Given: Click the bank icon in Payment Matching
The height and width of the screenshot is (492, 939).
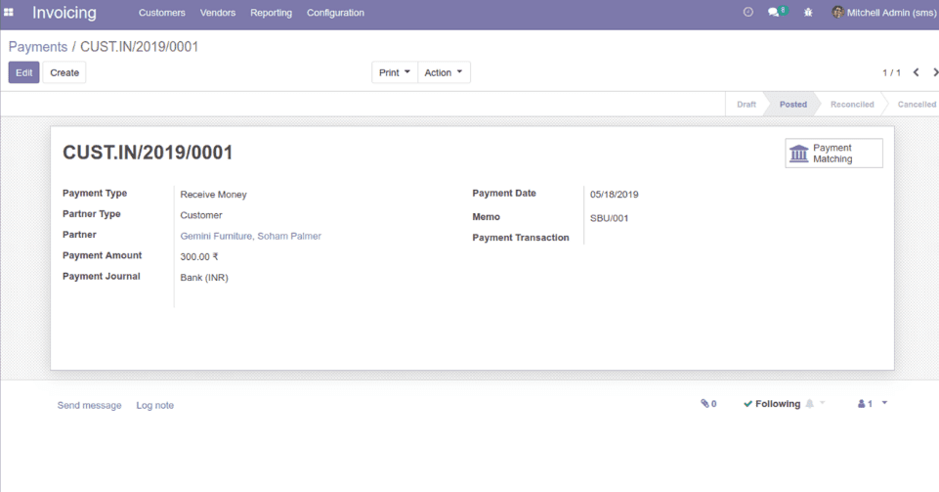Looking at the screenshot, I should (799, 154).
